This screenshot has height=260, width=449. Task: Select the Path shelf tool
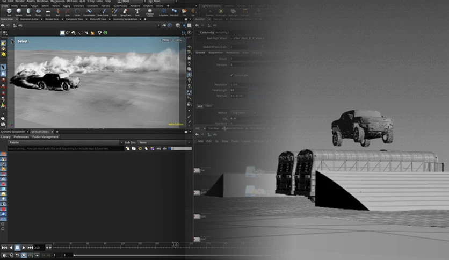(x=114, y=11)
